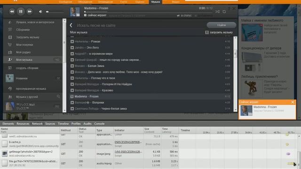Viewport: 301px width, 169px height.
Task: Sort network requests by Method column
Action: click(69, 131)
